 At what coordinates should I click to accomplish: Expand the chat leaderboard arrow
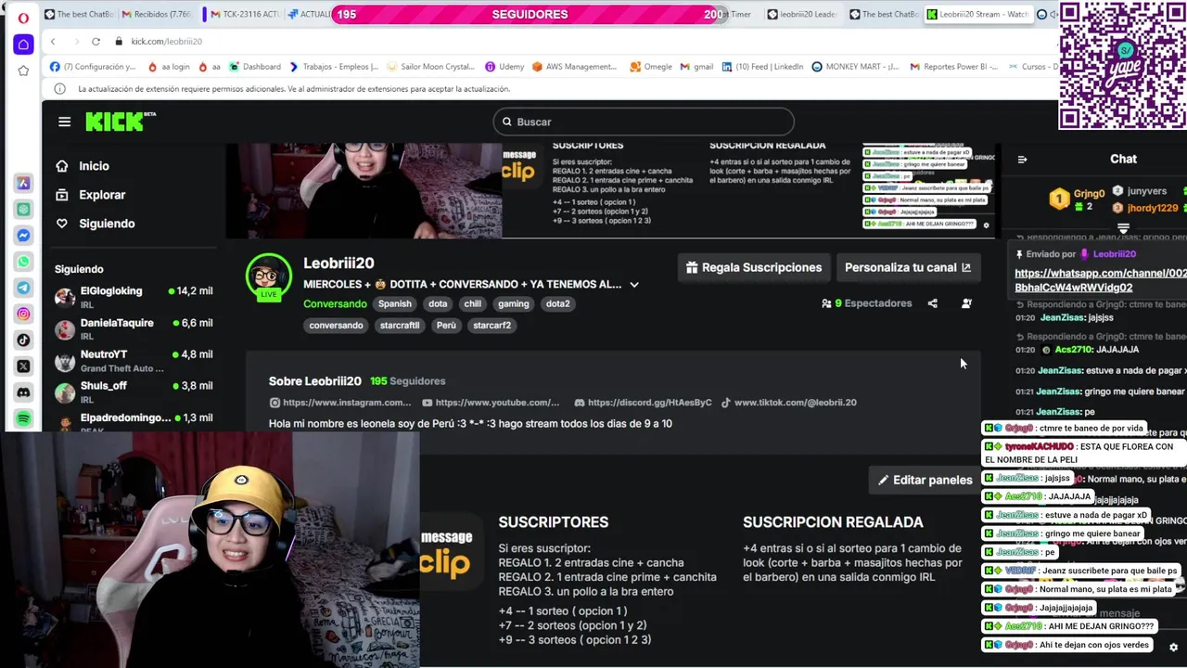[x=1123, y=228]
